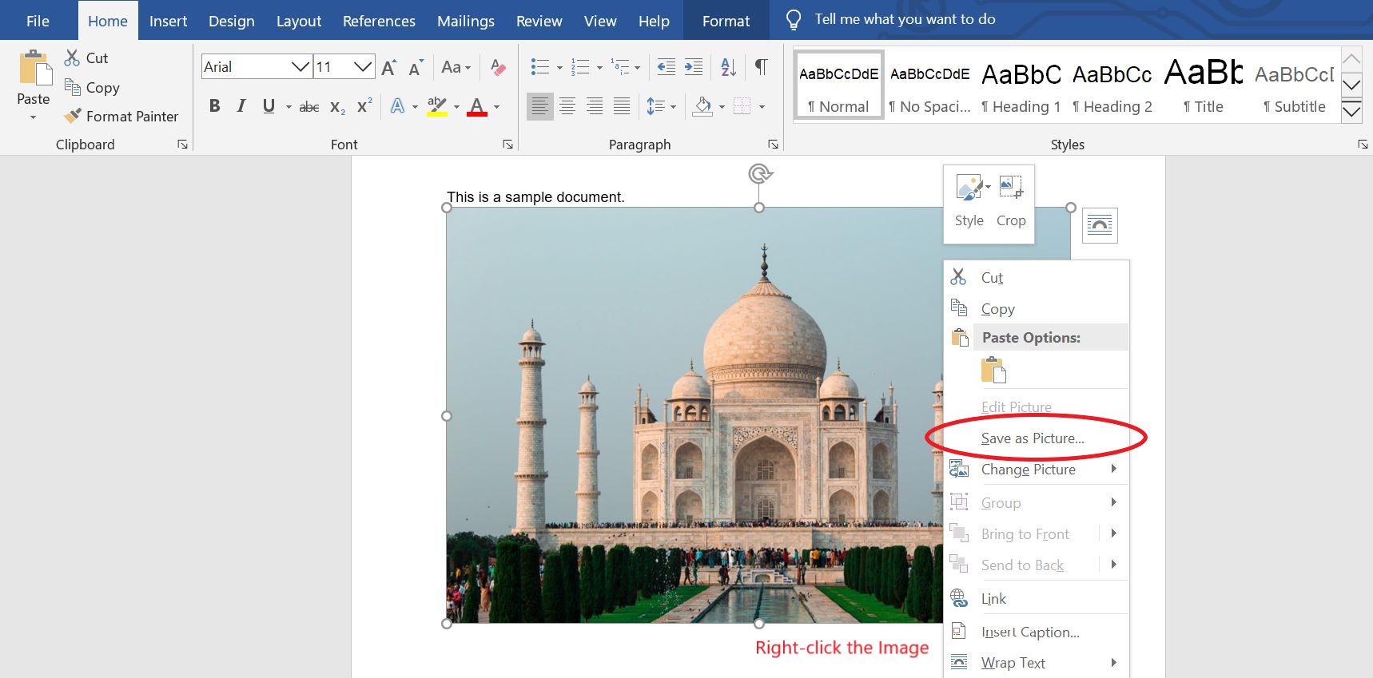Select the Crop tool in mini toolbar
The height and width of the screenshot is (678, 1373).
click(1010, 203)
